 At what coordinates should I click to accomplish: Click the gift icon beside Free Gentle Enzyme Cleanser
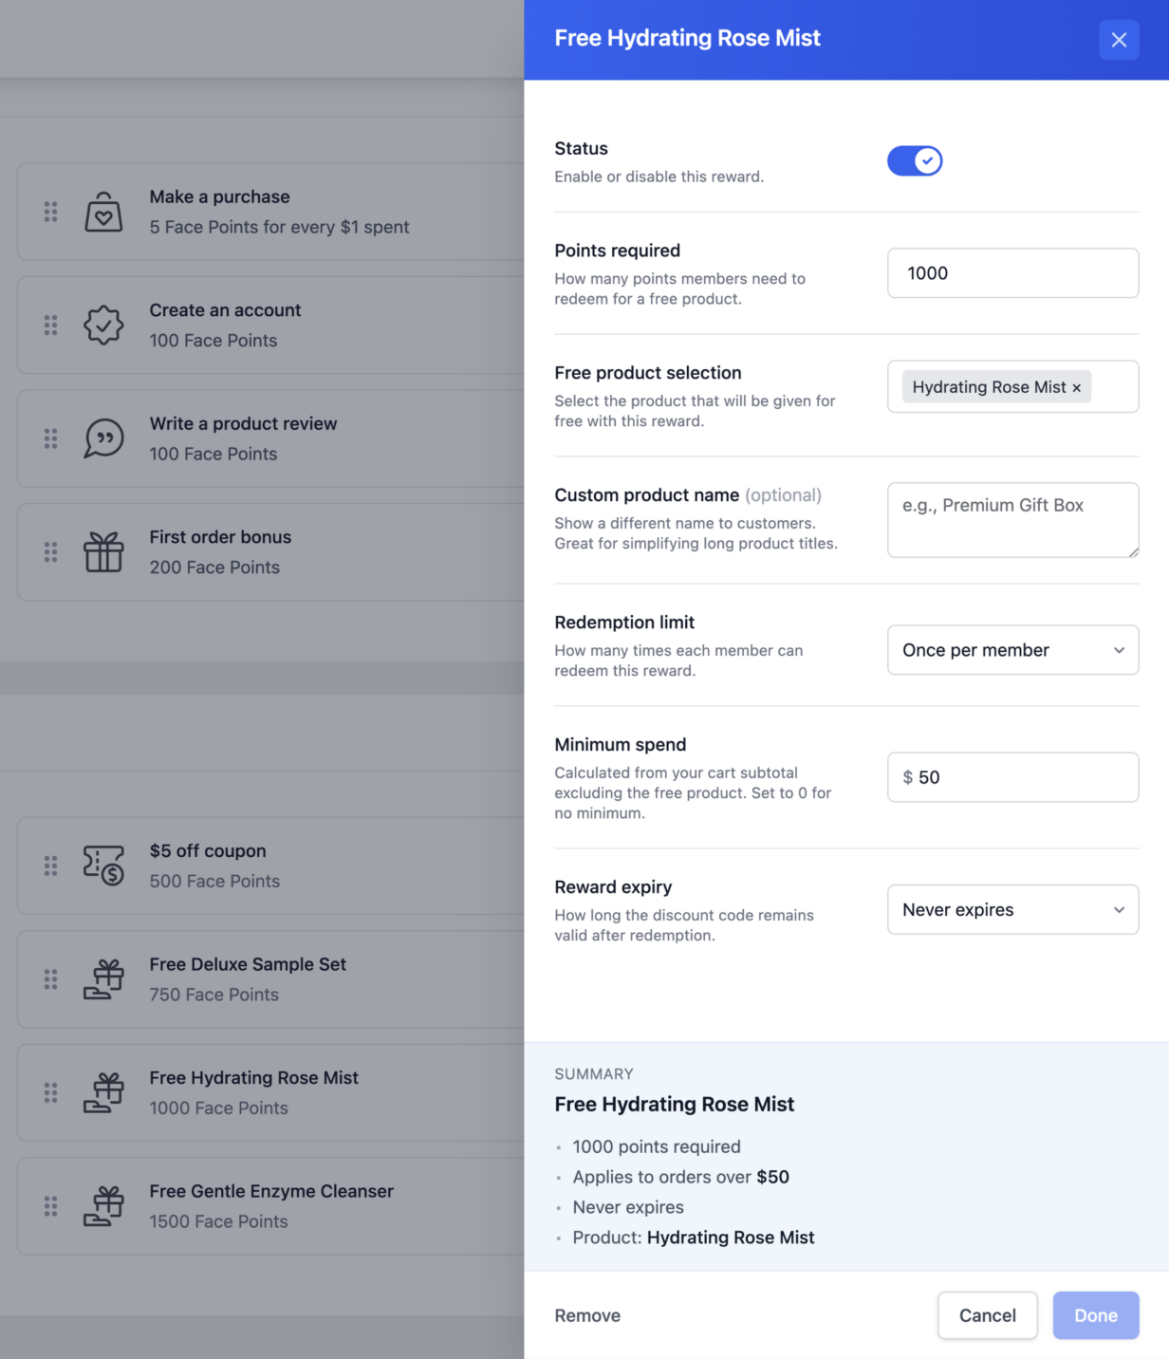click(x=104, y=1205)
